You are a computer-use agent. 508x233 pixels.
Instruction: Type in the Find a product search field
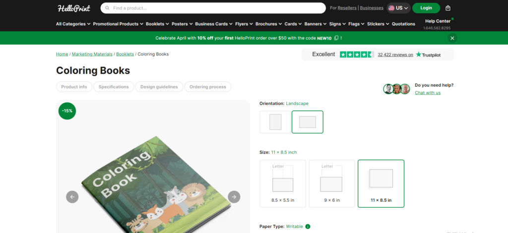point(213,8)
